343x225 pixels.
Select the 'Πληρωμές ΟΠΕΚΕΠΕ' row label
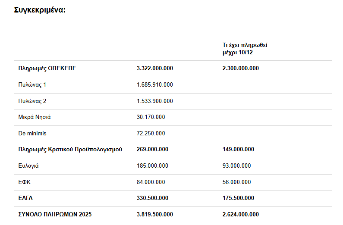coord(47,69)
